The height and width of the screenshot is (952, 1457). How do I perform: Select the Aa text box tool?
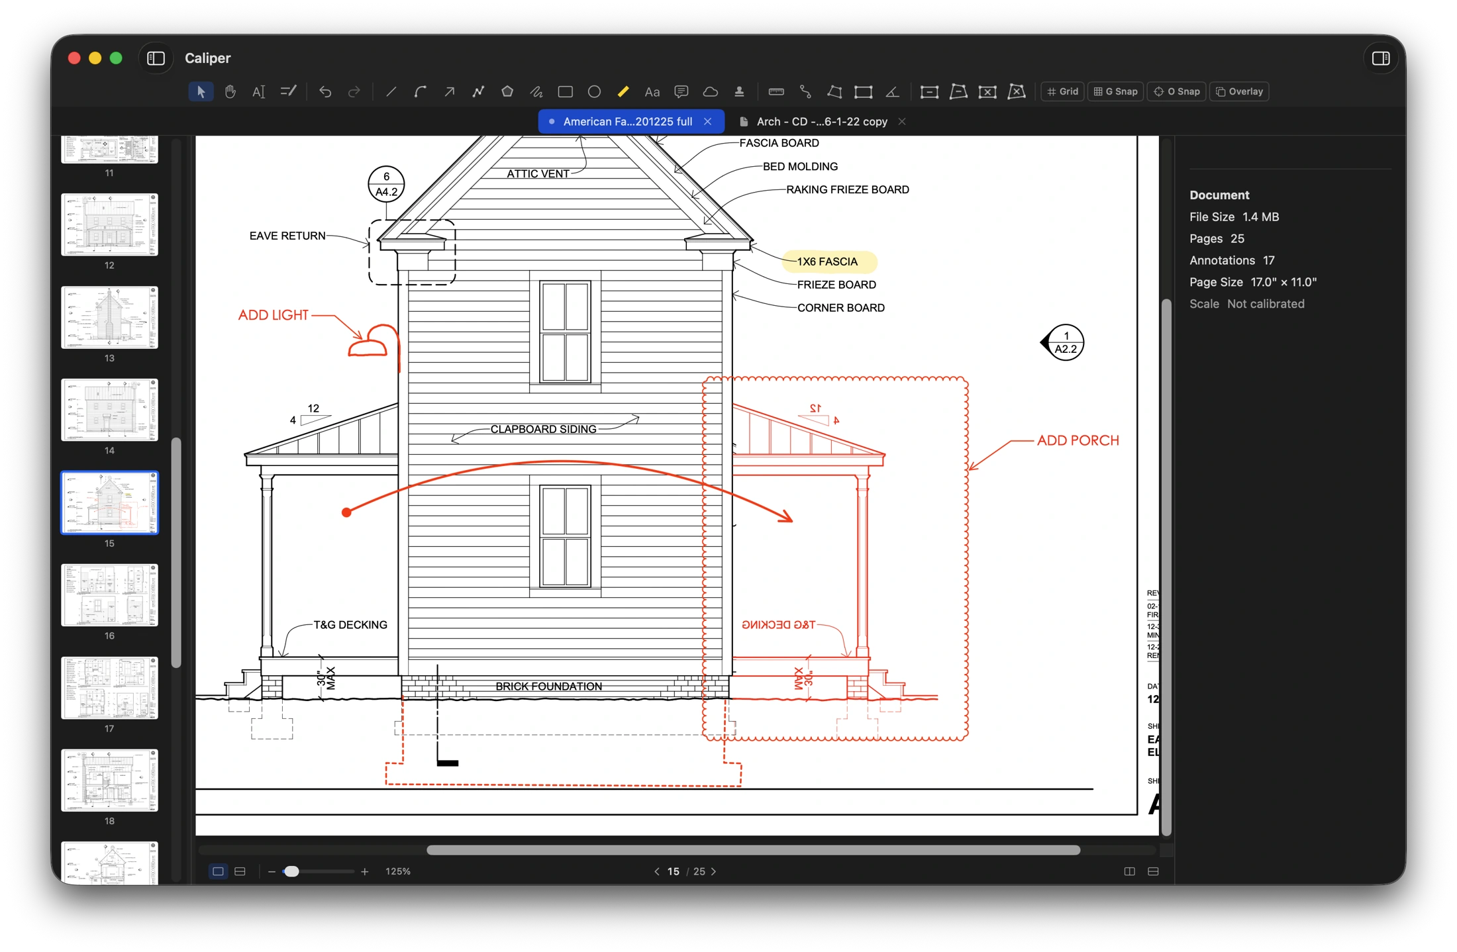[652, 91]
